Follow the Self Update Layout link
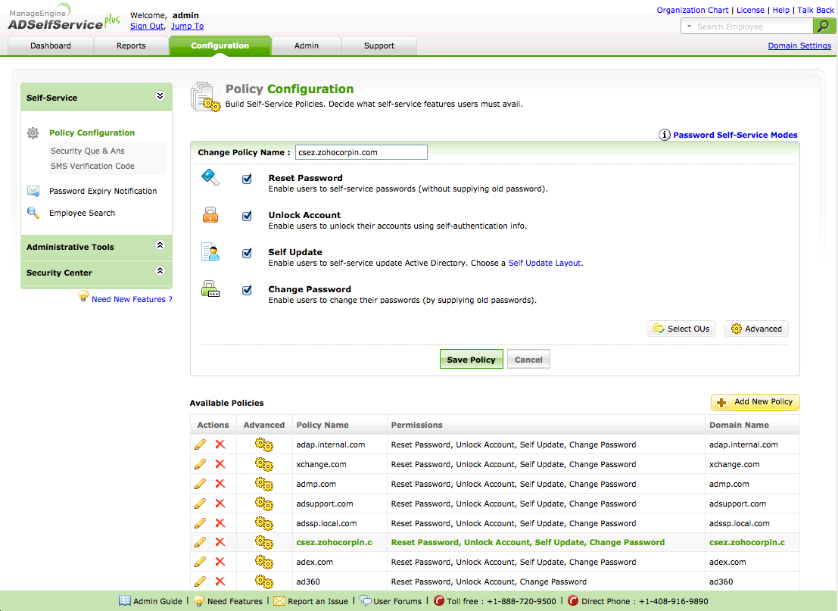The height and width of the screenshot is (611, 838). 544,263
